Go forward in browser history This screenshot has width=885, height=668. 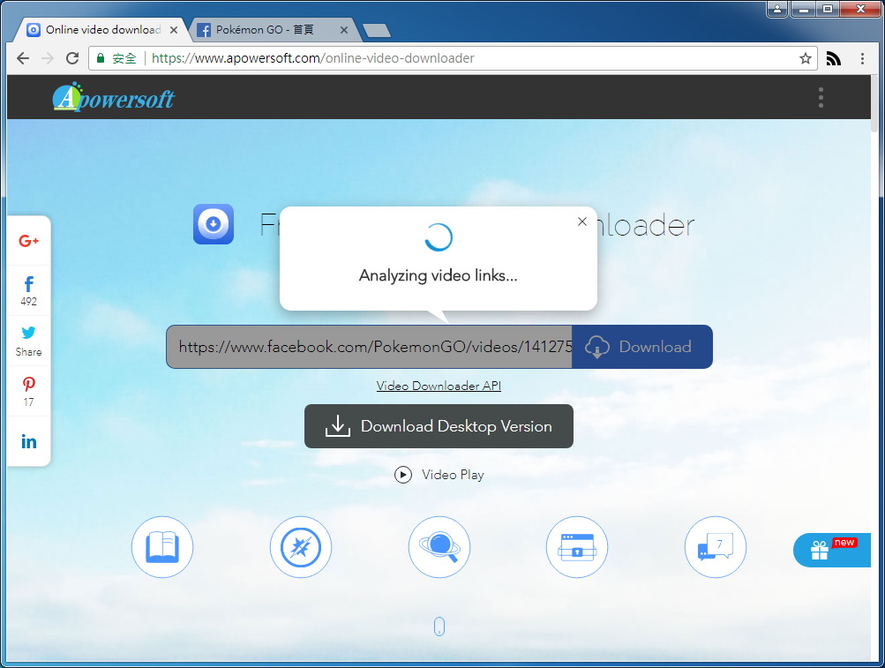48,58
